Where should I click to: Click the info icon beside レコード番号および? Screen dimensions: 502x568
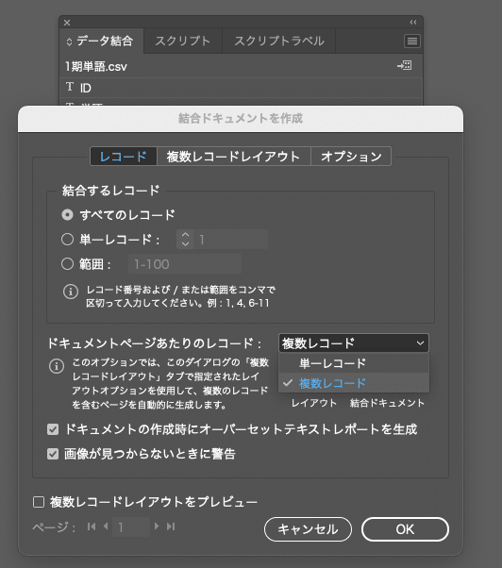(71, 292)
